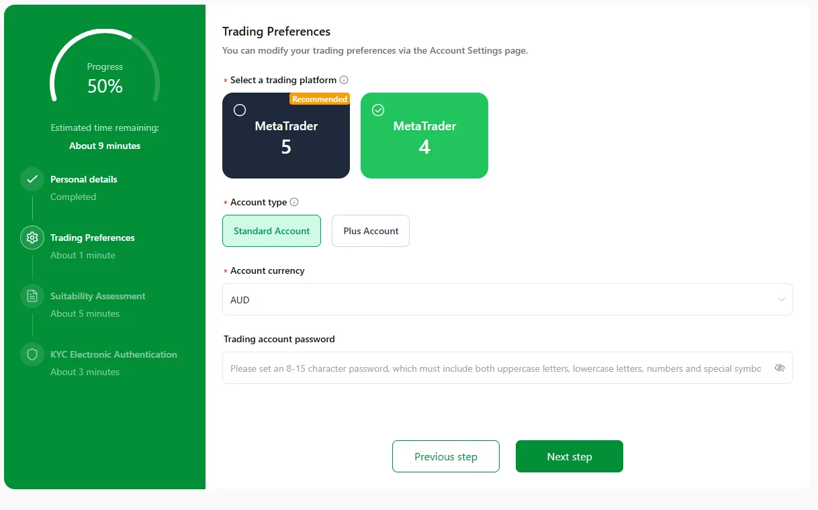This screenshot has width=818, height=510.
Task: Choose the Standard Account type
Action: pyautogui.click(x=271, y=231)
